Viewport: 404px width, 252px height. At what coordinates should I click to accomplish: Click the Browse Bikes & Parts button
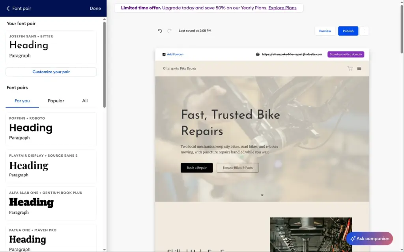pyautogui.click(x=238, y=168)
